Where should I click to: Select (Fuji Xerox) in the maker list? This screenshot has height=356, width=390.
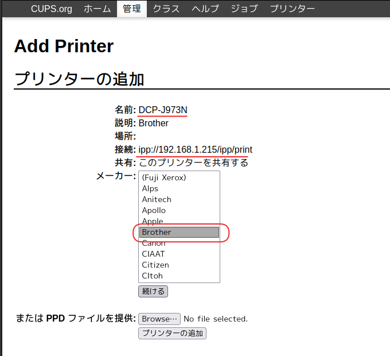coord(164,177)
